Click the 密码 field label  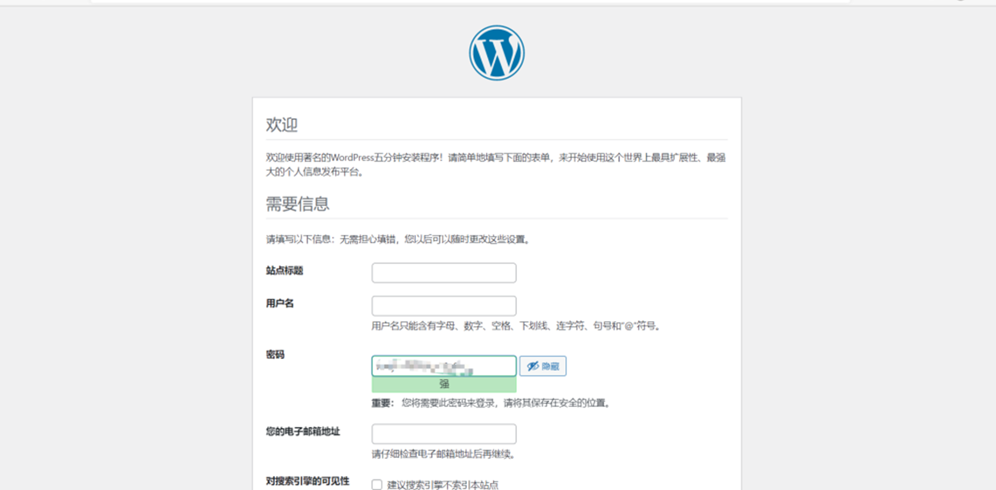pos(275,354)
